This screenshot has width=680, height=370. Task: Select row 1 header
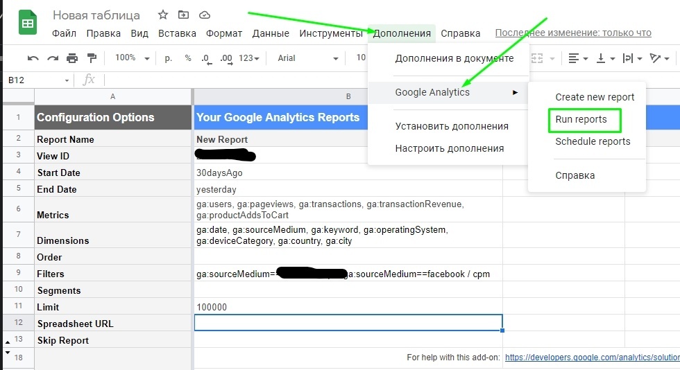pyautogui.click(x=18, y=117)
